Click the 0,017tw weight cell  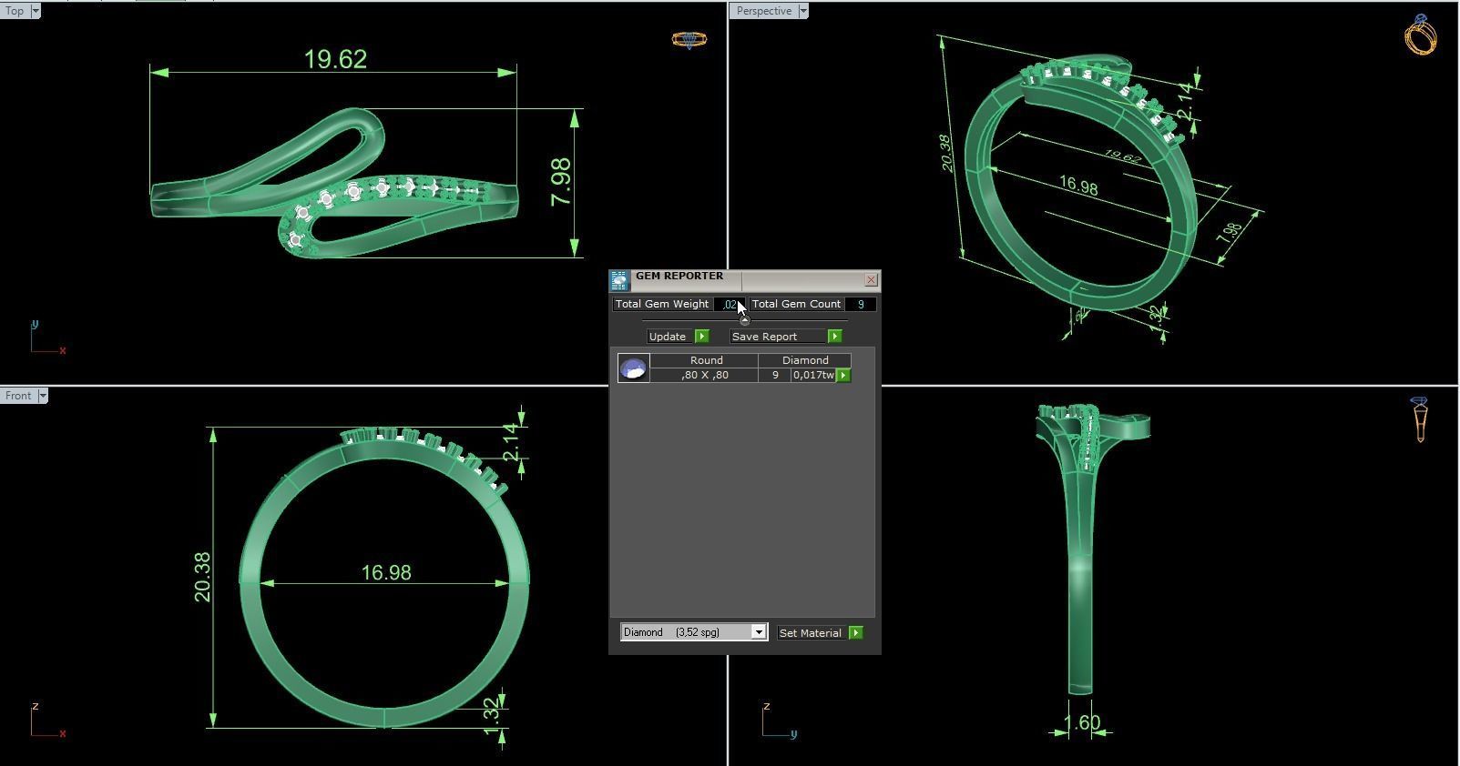click(813, 375)
